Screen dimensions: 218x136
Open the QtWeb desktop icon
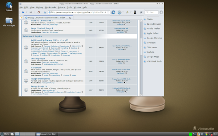coord(9,7)
